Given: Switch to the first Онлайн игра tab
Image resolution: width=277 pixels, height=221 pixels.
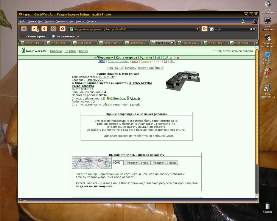Looking at the screenshot, I should coord(32,43).
